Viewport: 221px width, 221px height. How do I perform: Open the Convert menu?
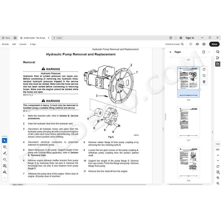click(23, 44)
